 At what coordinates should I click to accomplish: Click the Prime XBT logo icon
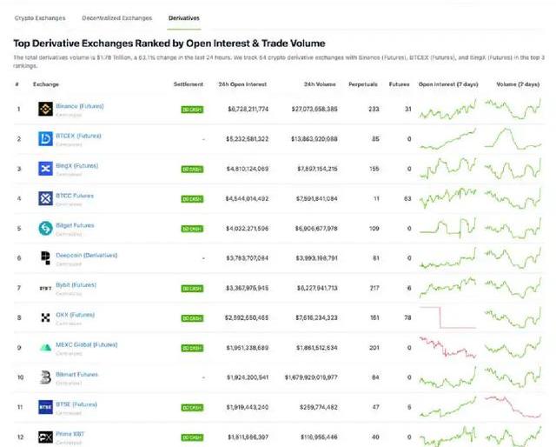45,437
